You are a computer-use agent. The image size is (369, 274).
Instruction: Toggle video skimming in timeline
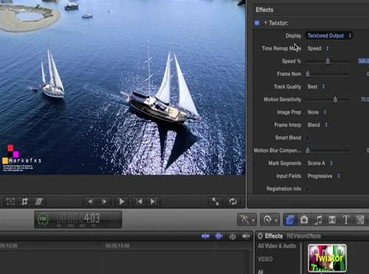pyautogui.click(x=205, y=236)
